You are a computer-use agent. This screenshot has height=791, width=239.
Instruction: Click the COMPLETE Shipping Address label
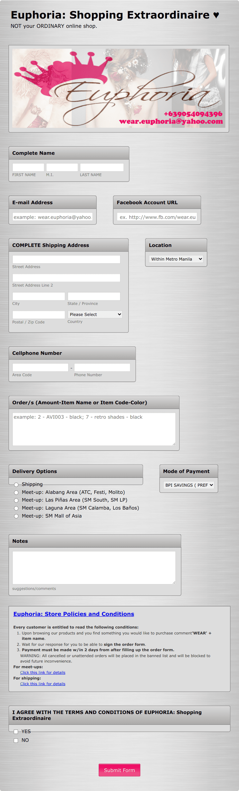click(x=51, y=245)
